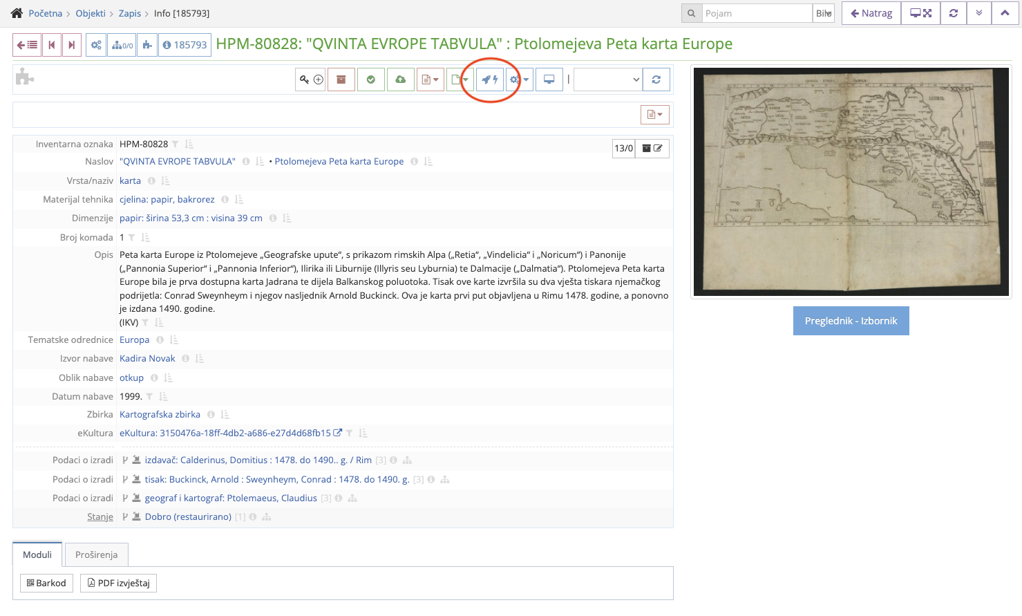Click the double chevron down button
Screen dimensions: 1022x616
coord(979,13)
